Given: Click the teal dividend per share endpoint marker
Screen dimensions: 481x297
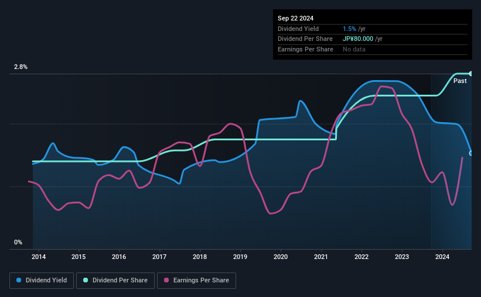Looking at the screenshot, I should tap(471, 74).
